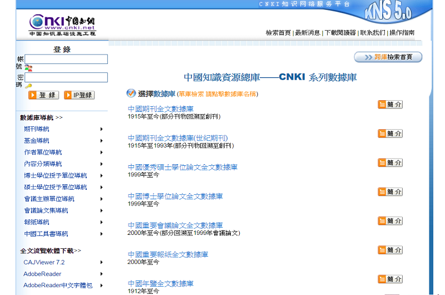Click the 登錄 login button
Viewport: 445px width, 295px height.
[44, 95]
